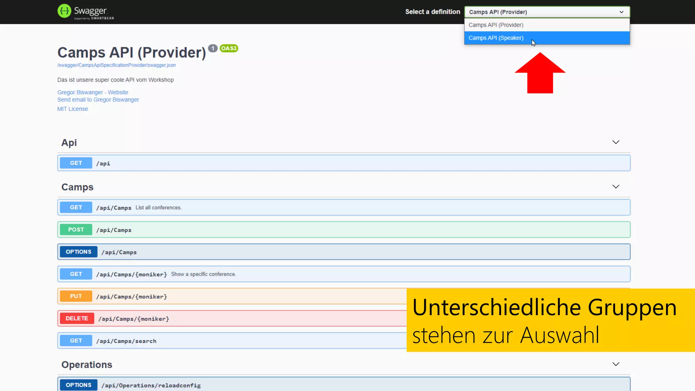
Task: Click the 'List all conferences.' summary text
Action: point(158,208)
